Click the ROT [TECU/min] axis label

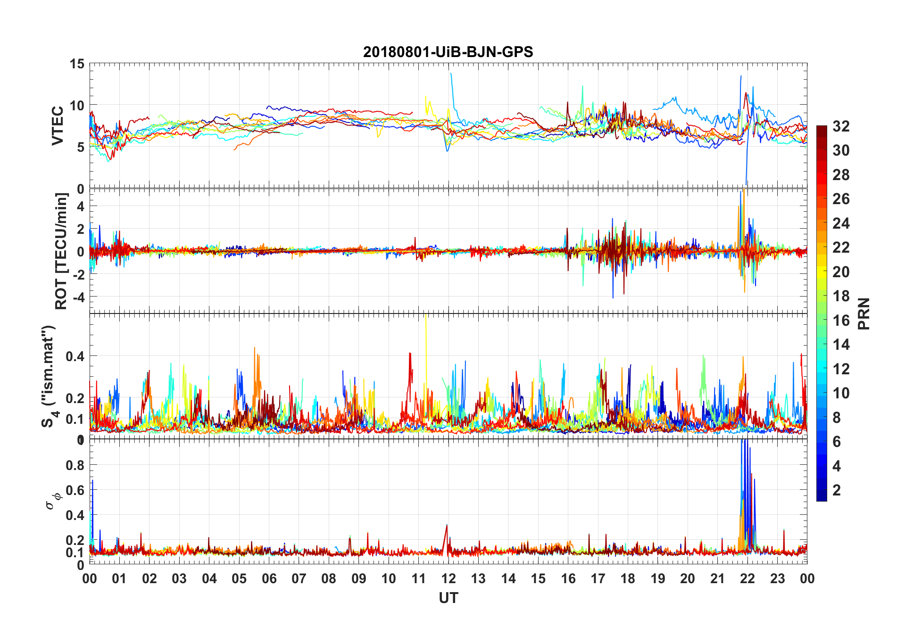coord(61,251)
